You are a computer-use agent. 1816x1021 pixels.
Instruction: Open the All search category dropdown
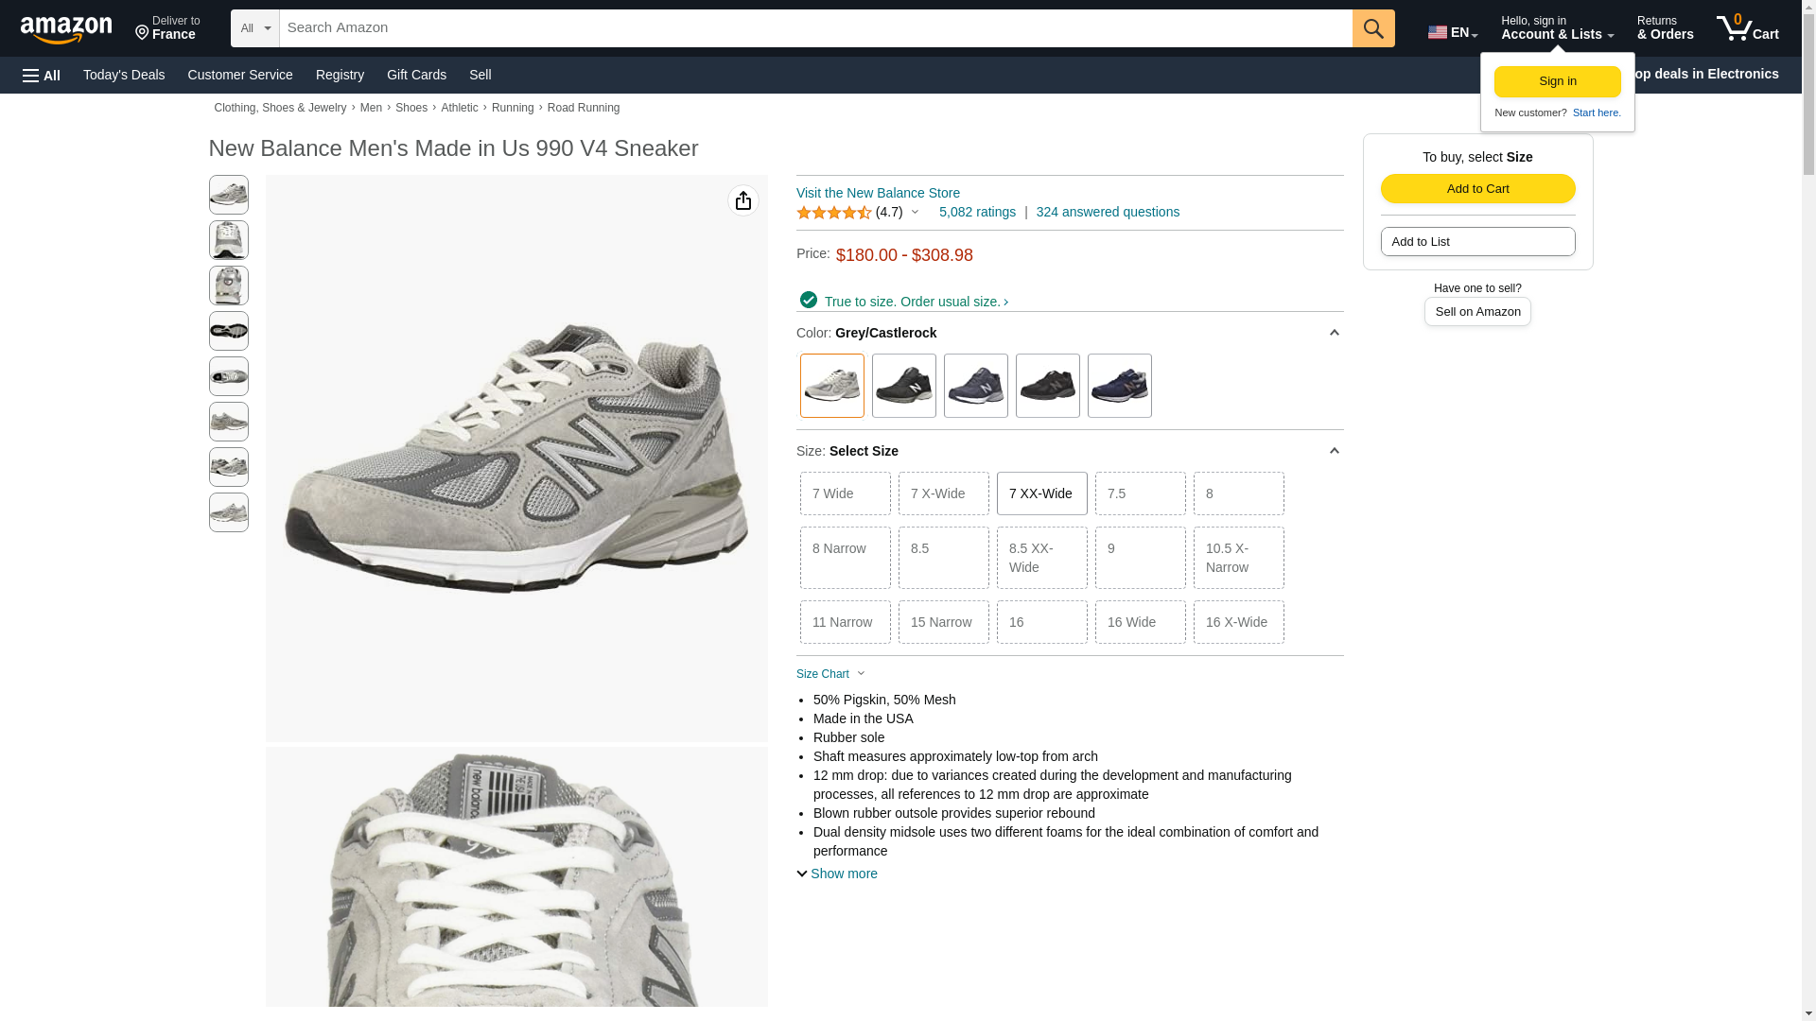(254, 28)
